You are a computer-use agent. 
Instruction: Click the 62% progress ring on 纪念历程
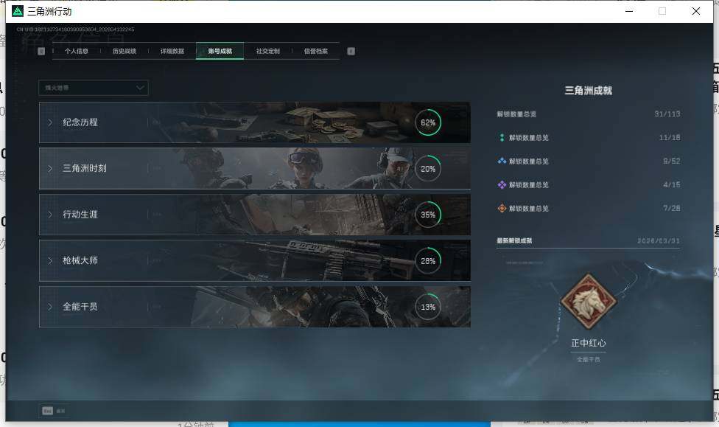(428, 122)
